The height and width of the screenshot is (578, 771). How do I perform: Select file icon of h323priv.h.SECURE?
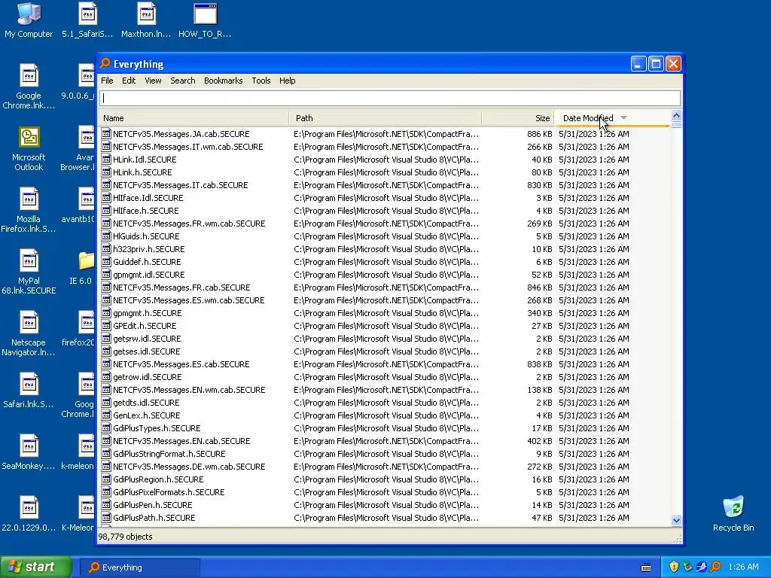coord(105,248)
